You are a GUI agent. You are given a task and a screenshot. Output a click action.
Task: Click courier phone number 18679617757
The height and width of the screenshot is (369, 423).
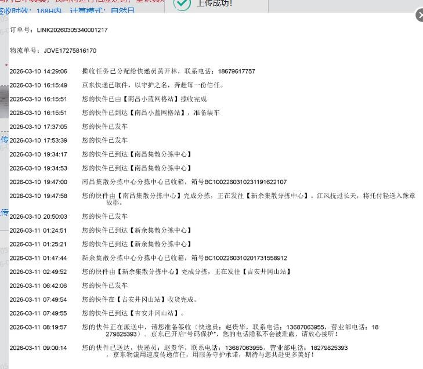237,71
